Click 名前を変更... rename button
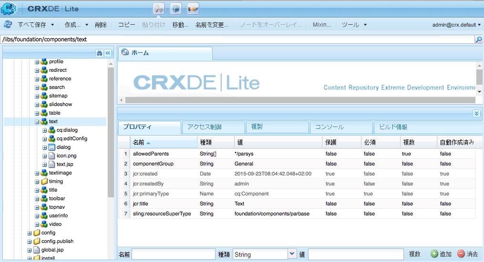This screenshot has height=262, width=484. pos(212,25)
